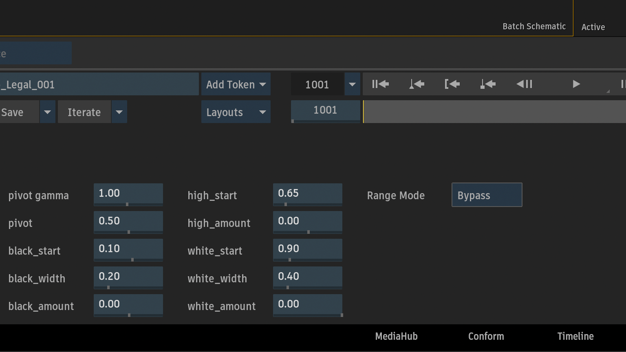The image size is (626, 352).
Task: Open dropdown arrow beside frame 1001
Action: [x=353, y=84]
